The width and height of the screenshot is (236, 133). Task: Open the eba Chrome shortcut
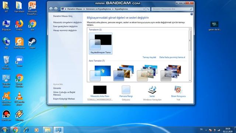pos(32,25)
